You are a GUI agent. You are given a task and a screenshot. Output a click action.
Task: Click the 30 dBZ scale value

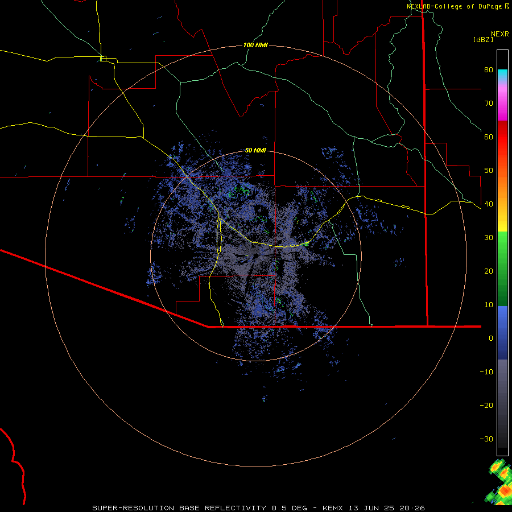(x=489, y=237)
